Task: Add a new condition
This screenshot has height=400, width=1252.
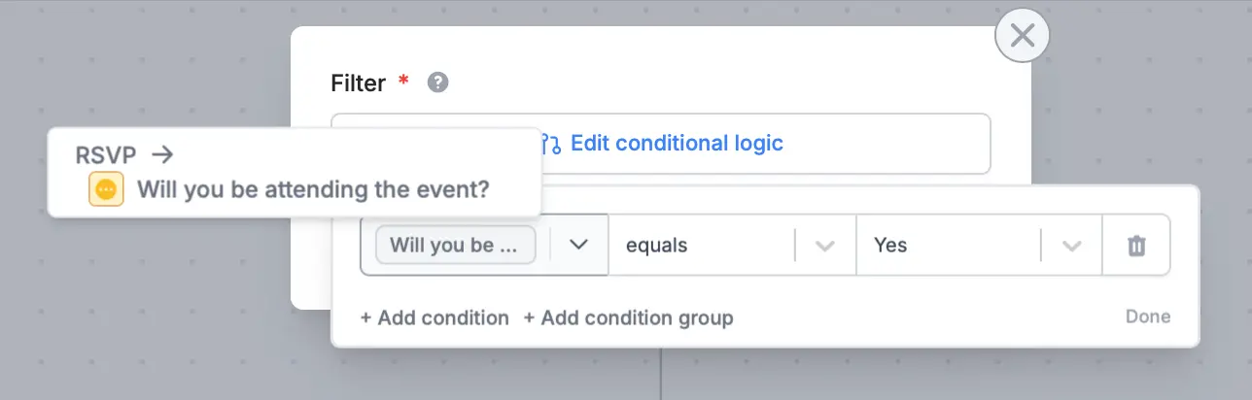Action: [x=435, y=317]
